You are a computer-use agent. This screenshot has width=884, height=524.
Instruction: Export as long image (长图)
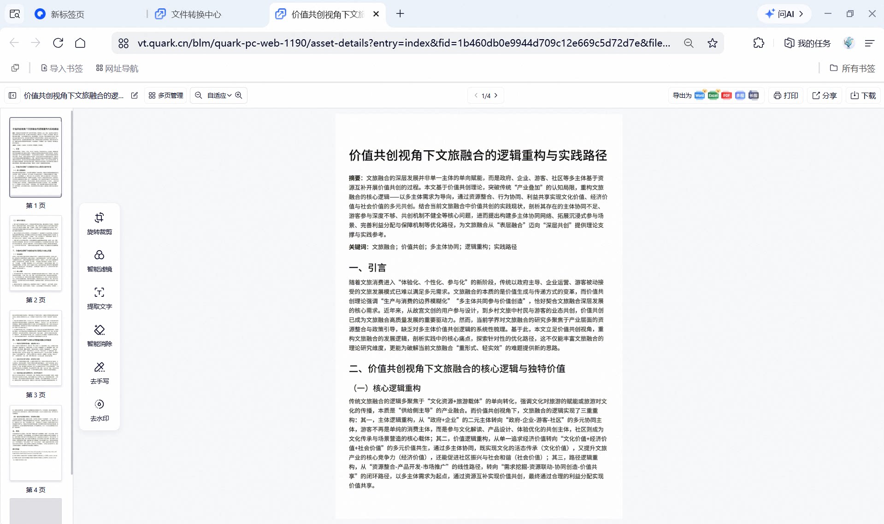pos(754,95)
